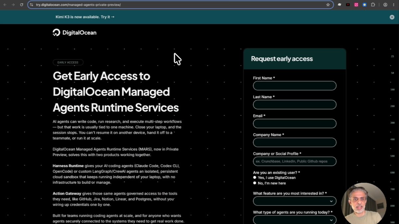The height and width of the screenshot is (224, 399).
Task: Select No, I'm new here radio
Action: (255, 183)
